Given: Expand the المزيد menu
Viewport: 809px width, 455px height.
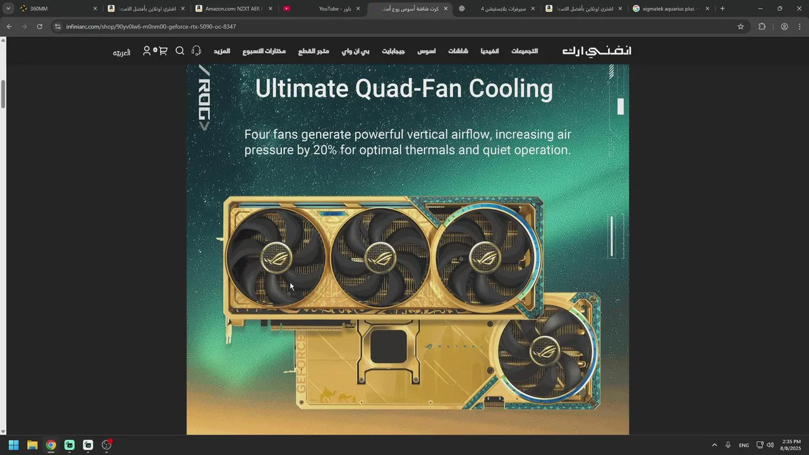Looking at the screenshot, I should pos(222,51).
